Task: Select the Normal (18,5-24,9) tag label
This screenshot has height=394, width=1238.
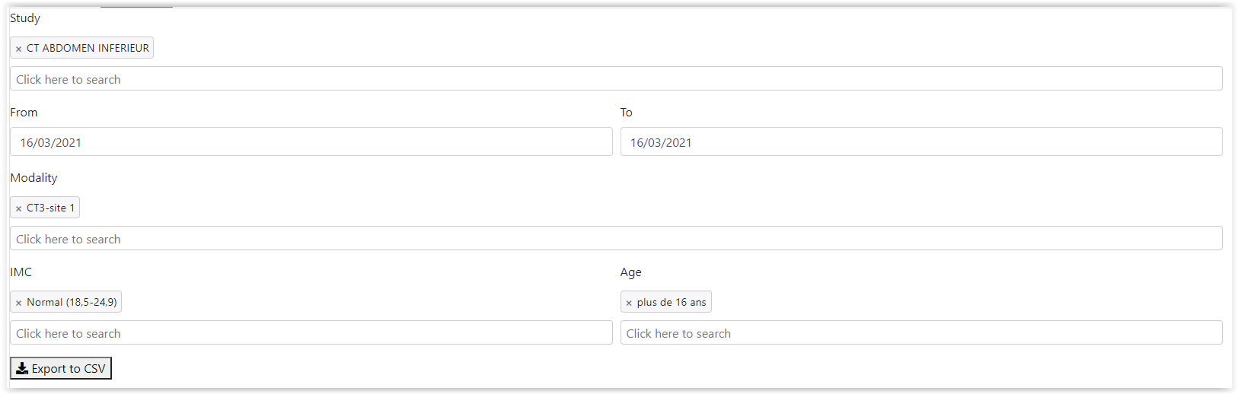Action: click(72, 302)
